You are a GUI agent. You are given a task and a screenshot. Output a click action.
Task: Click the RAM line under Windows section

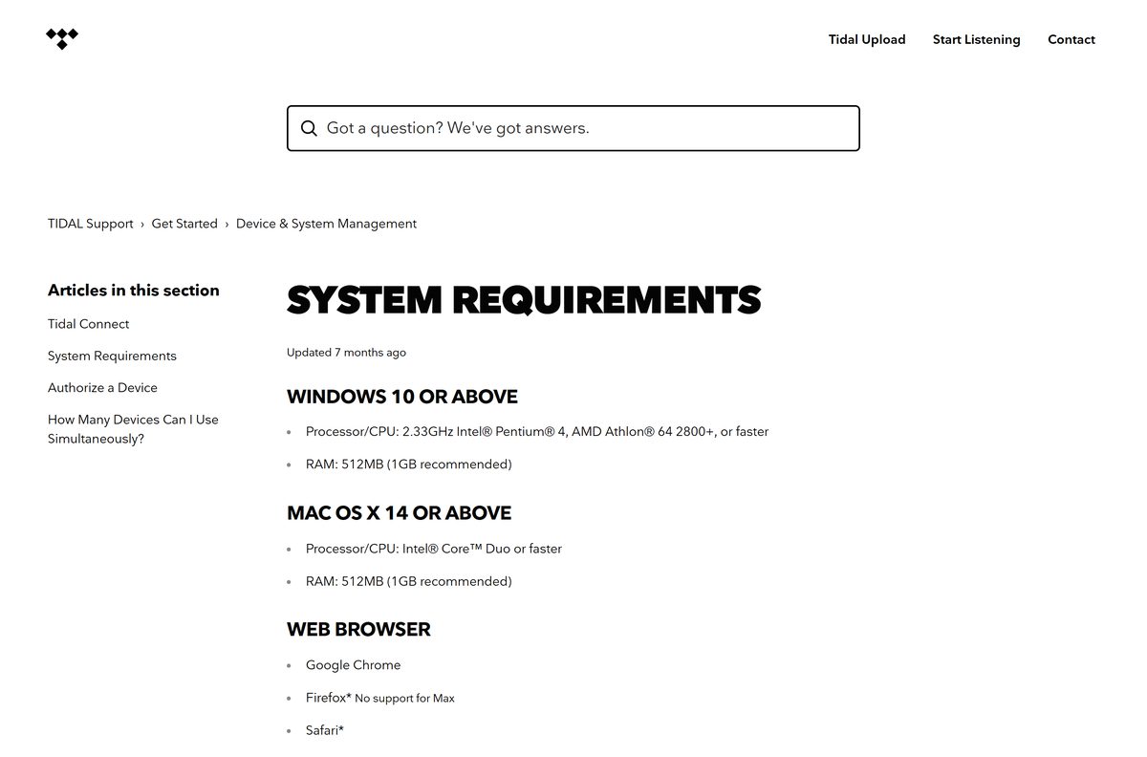[x=409, y=465]
